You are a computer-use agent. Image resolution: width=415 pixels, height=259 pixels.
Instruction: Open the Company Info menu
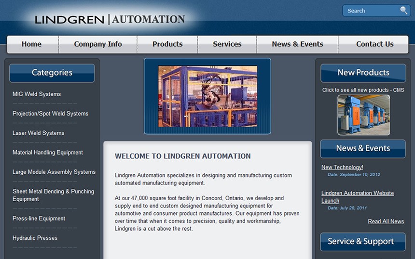98,44
